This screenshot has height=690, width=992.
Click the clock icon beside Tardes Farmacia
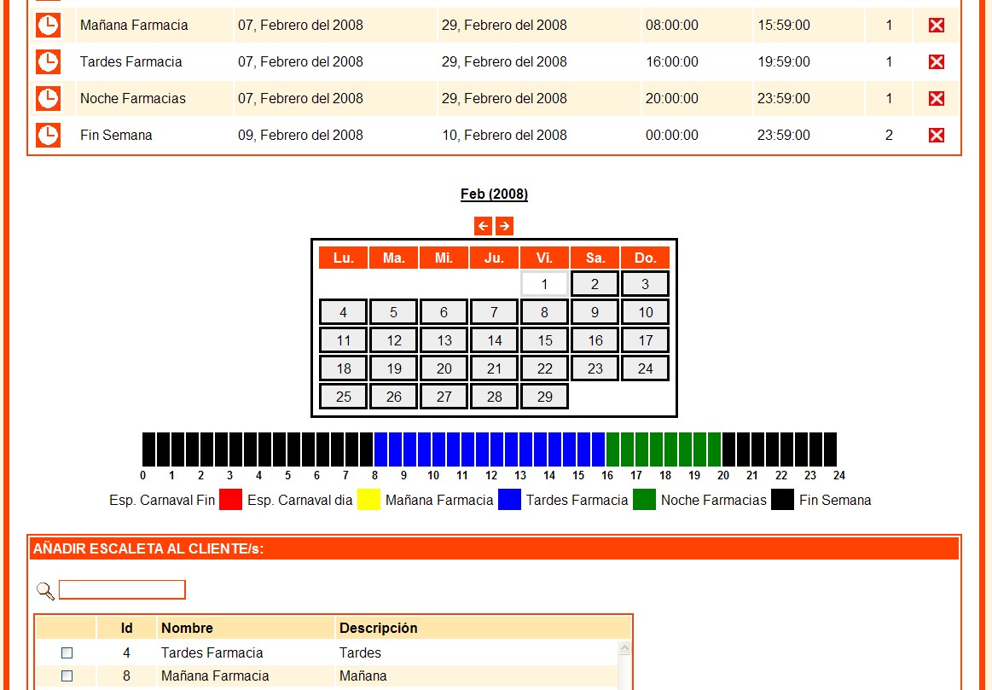(x=49, y=62)
